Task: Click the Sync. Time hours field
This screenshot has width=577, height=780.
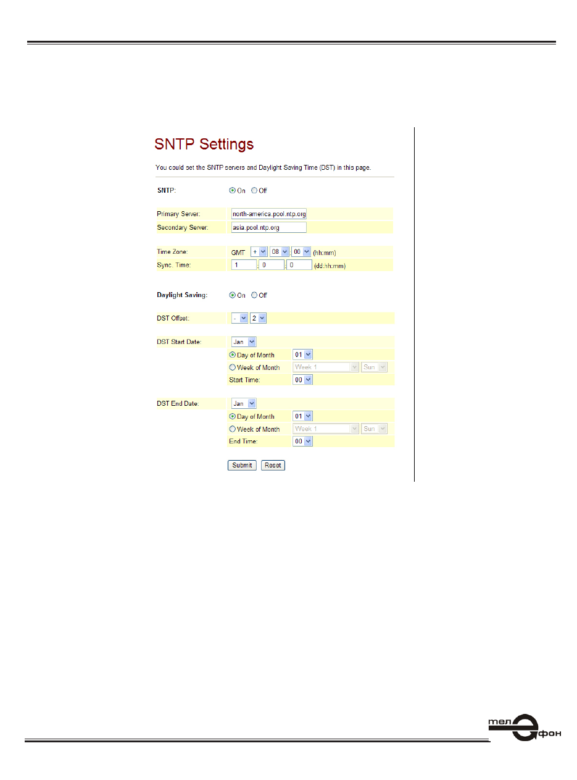Action: (272, 264)
